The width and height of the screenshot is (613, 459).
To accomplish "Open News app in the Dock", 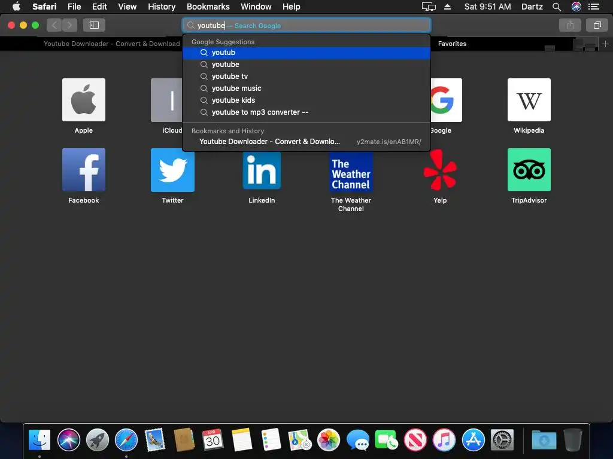I will coord(415,440).
